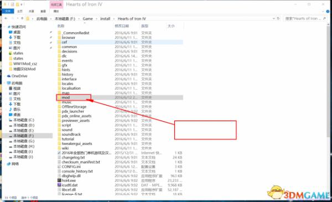Screen dimensions: 332x202
Task: Select the pdx_launcher folder
Action: click(73, 111)
